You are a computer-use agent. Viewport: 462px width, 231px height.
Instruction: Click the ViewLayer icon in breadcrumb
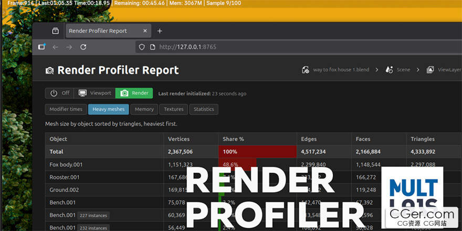pos(430,70)
